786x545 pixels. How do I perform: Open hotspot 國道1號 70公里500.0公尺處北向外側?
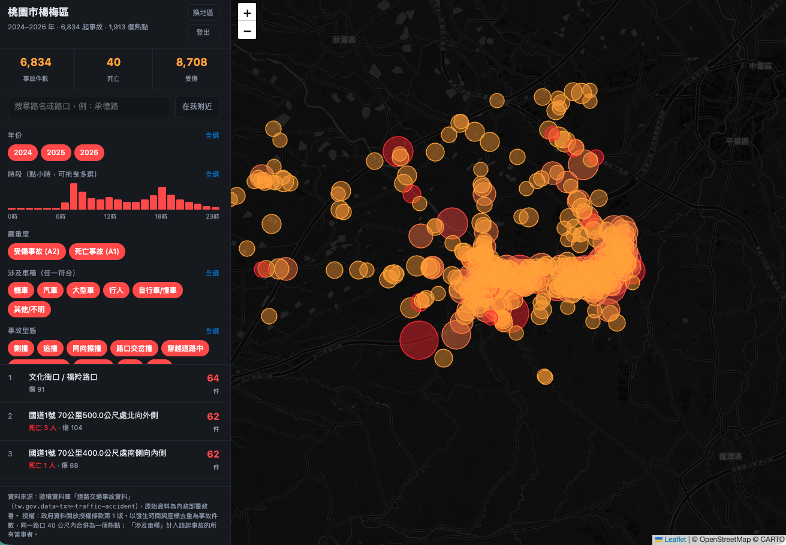[x=115, y=422]
